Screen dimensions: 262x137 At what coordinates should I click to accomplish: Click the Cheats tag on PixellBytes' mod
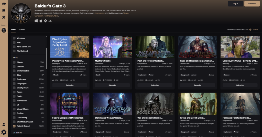point(56,75)
